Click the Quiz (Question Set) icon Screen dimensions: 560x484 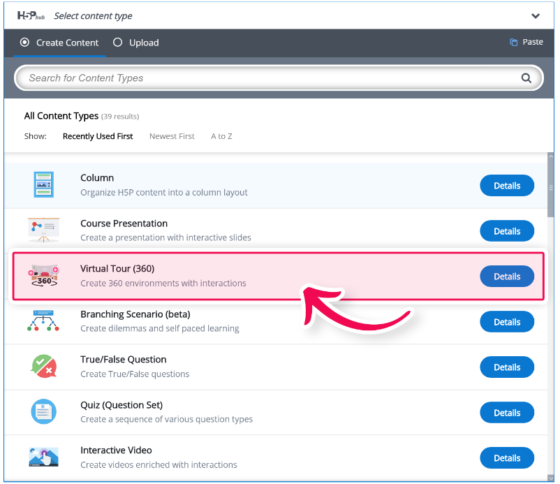(43, 411)
